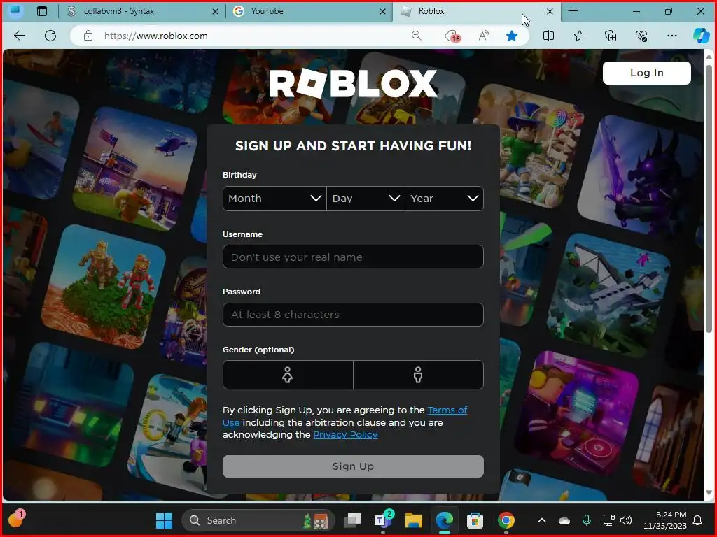Click the vertical page scrollbar thumb
This screenshot has width=717, height=537.
tap(709, 199)
